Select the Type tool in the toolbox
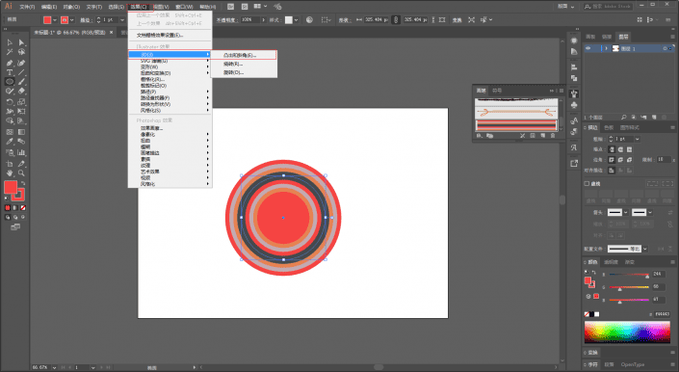This screenshot has height=372, width=679. 10,72
